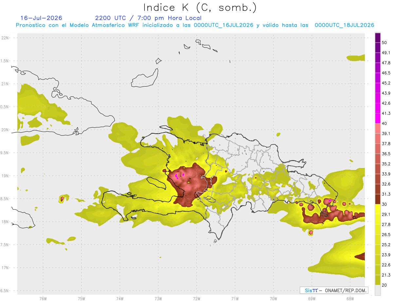Click the colorbar label '33.9'
Screen dimensions: 393x303
pyautogui.click(x=386, y=174)
